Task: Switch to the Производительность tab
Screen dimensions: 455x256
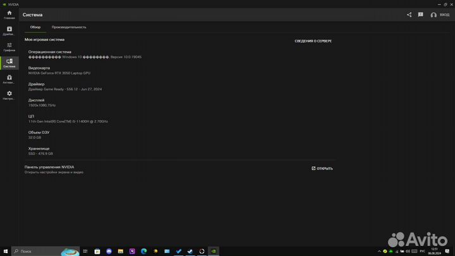Action: pyautogui.click(x=69, y=27)
